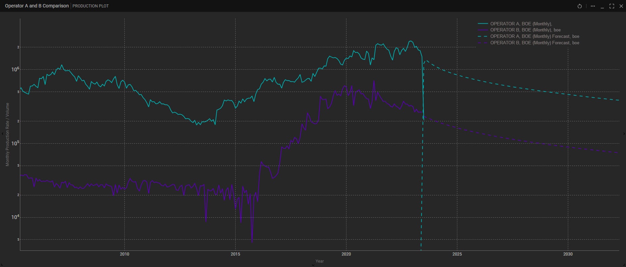Expand the bottom panel chevron below Year
Screen dimensions: 626x267
(x=313, y=265)
